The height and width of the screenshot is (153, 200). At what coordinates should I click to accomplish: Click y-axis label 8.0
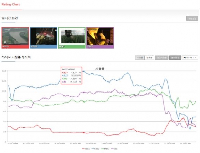4,101
